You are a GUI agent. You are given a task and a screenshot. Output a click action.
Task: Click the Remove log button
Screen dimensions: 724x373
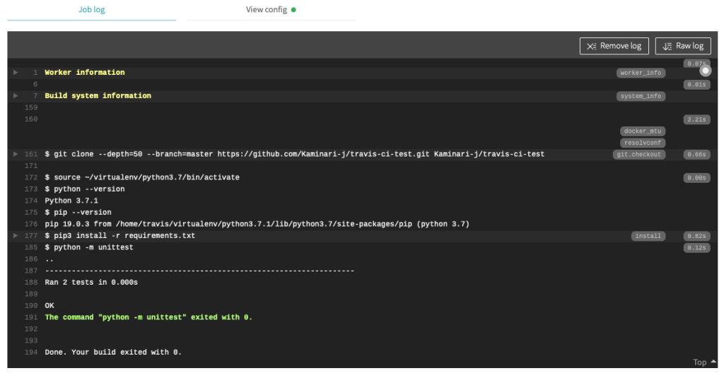click(614, 46)
